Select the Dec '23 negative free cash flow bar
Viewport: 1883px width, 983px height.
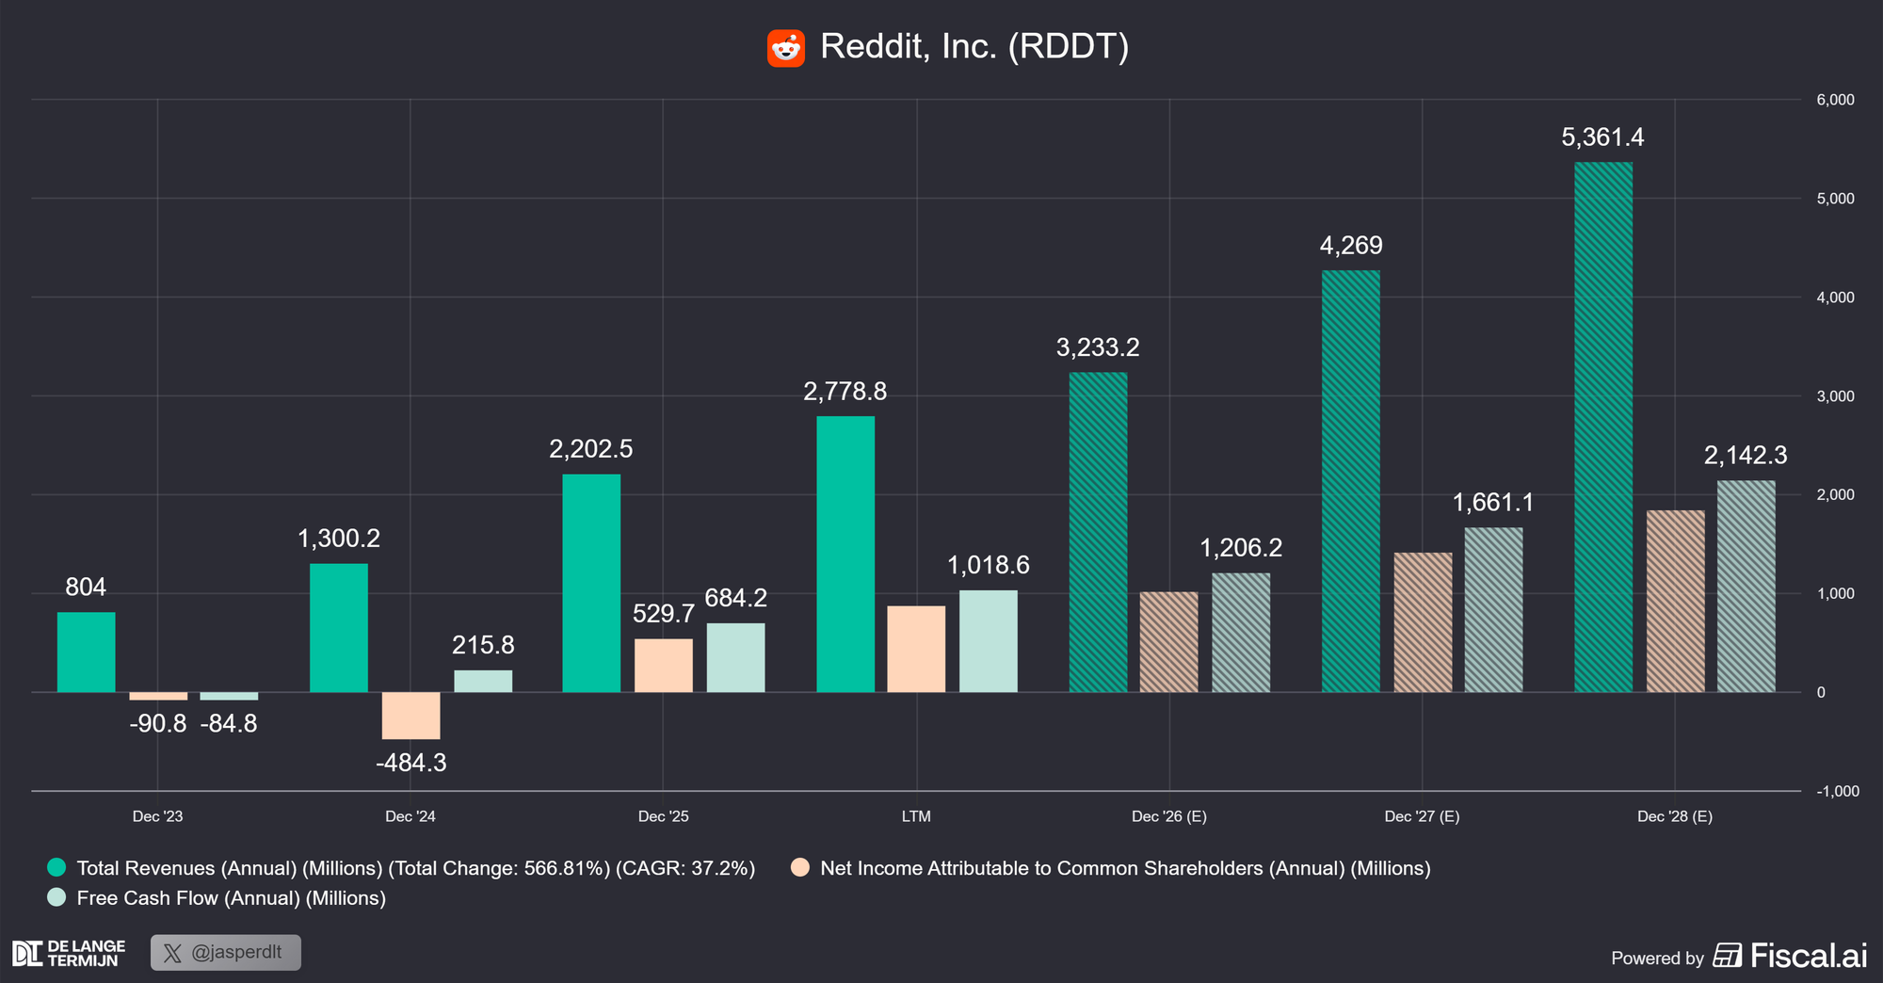[x=229, y=696]
